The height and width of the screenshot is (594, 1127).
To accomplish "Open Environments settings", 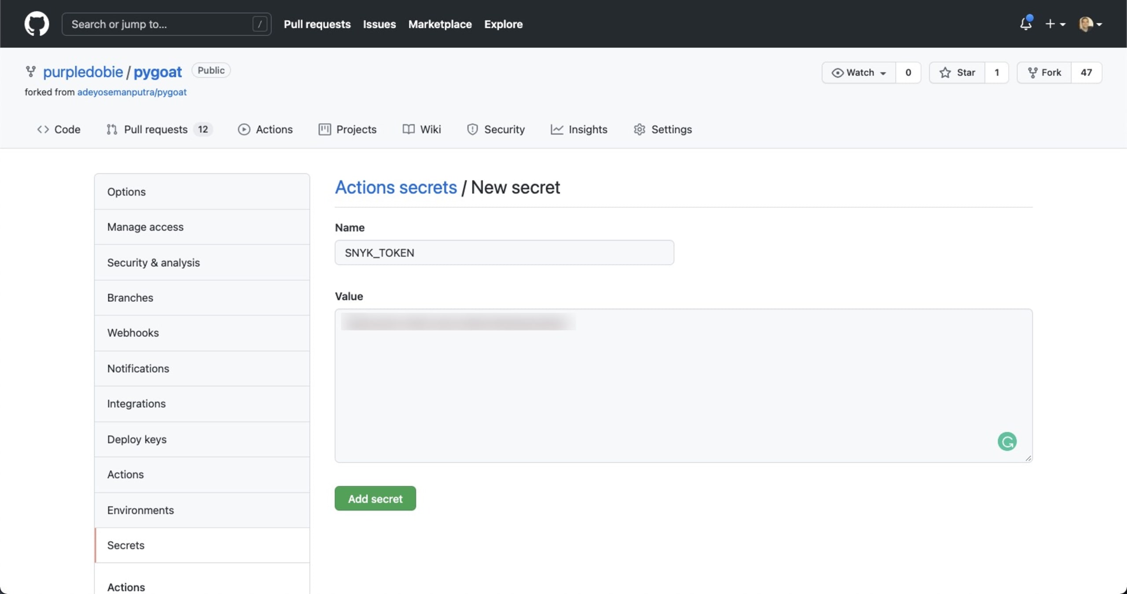I will tap(202, 510).
